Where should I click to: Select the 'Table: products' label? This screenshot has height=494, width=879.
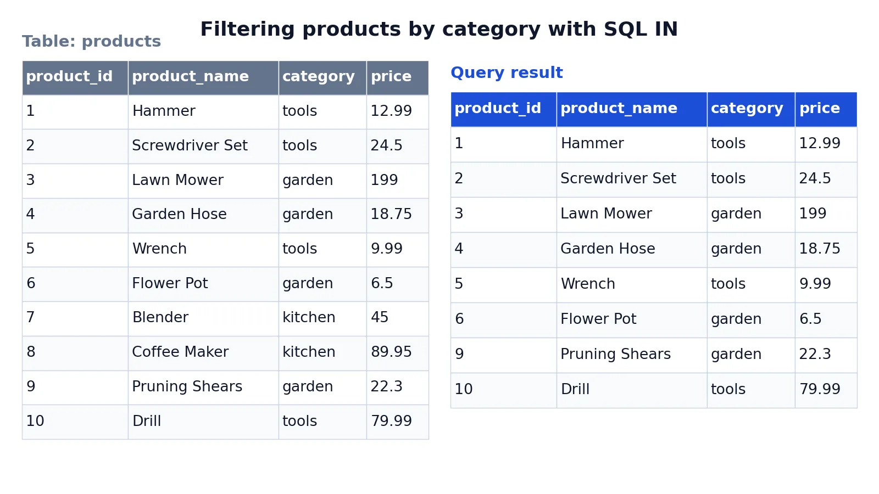click(91, 42)
